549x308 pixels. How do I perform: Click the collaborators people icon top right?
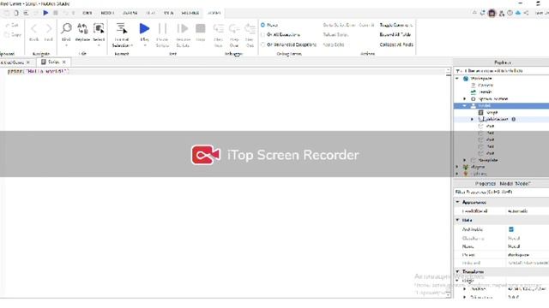502,14
